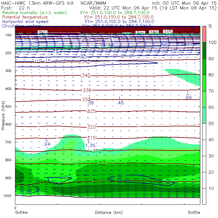Click the 1000 pressure axis tick label

7,196
